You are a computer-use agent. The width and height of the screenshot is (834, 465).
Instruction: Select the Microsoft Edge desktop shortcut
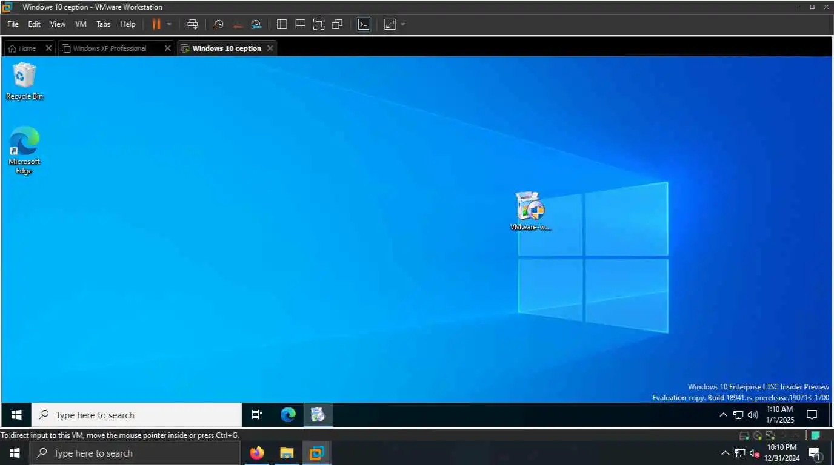click(24, 150)
